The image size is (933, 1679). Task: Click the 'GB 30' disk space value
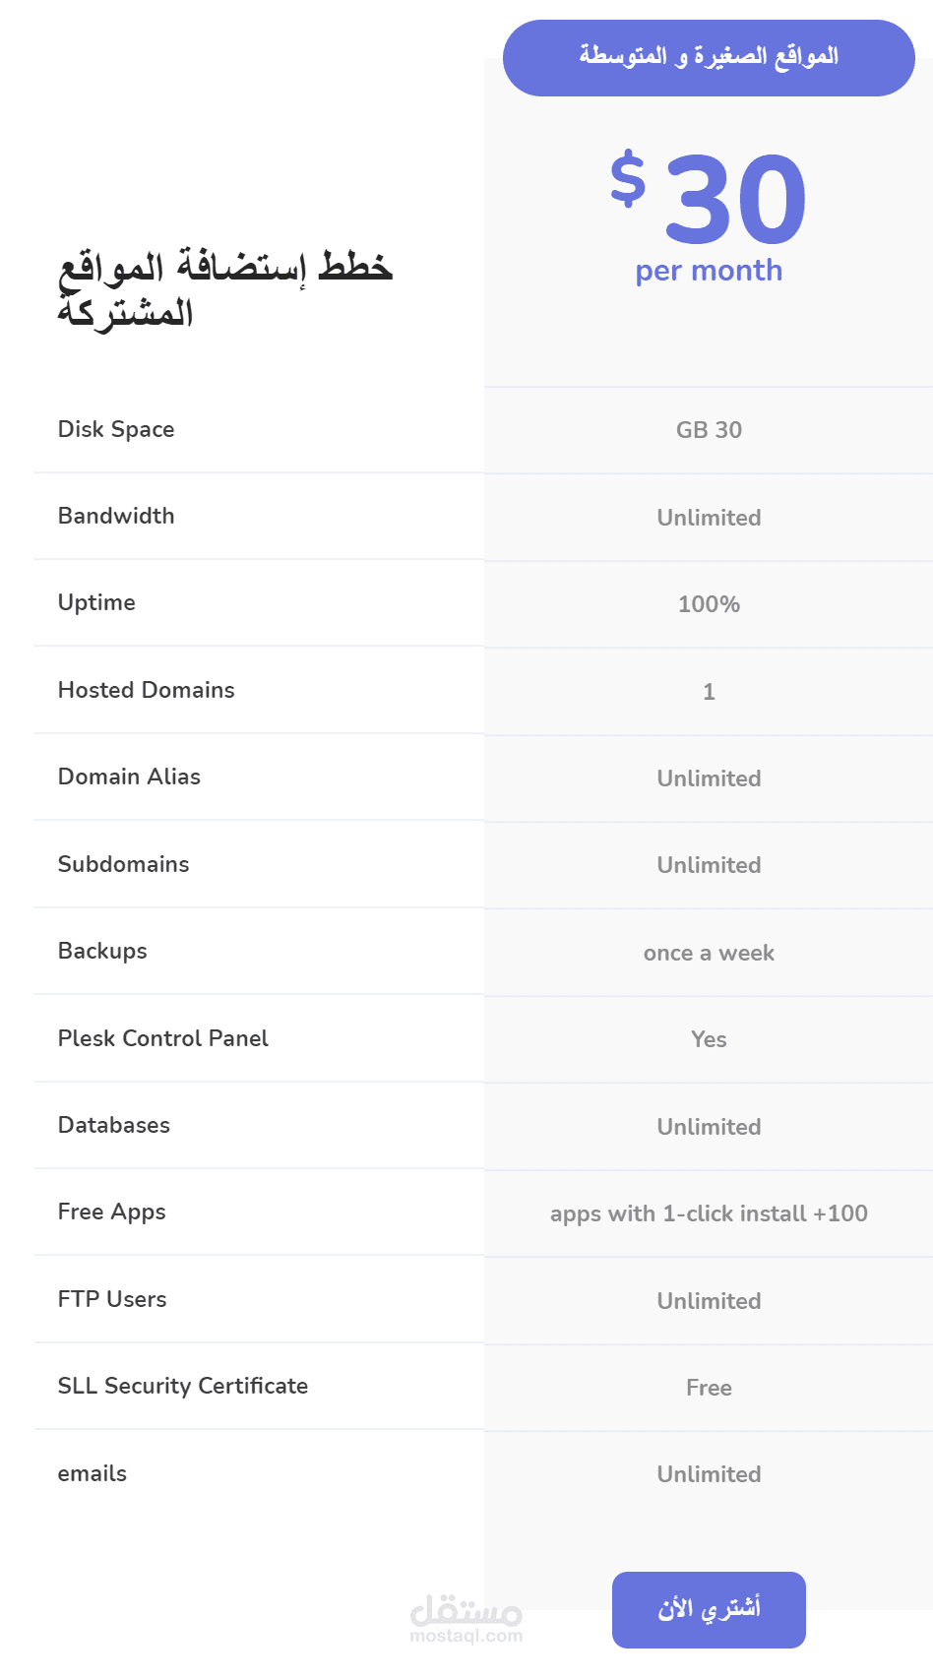pos(709,430)
